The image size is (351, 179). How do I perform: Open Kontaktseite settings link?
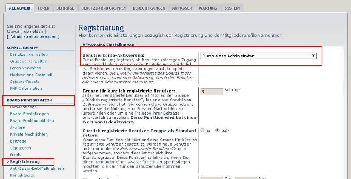(x=22, y=175)
